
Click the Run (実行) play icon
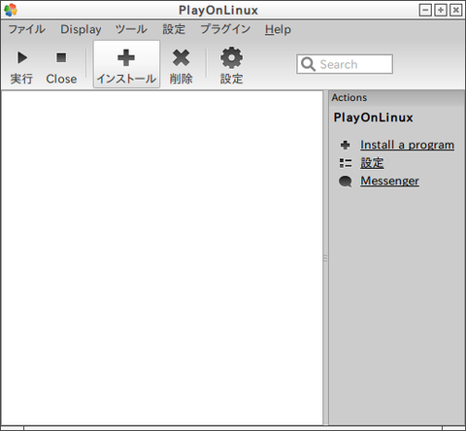tap(22, 58)
